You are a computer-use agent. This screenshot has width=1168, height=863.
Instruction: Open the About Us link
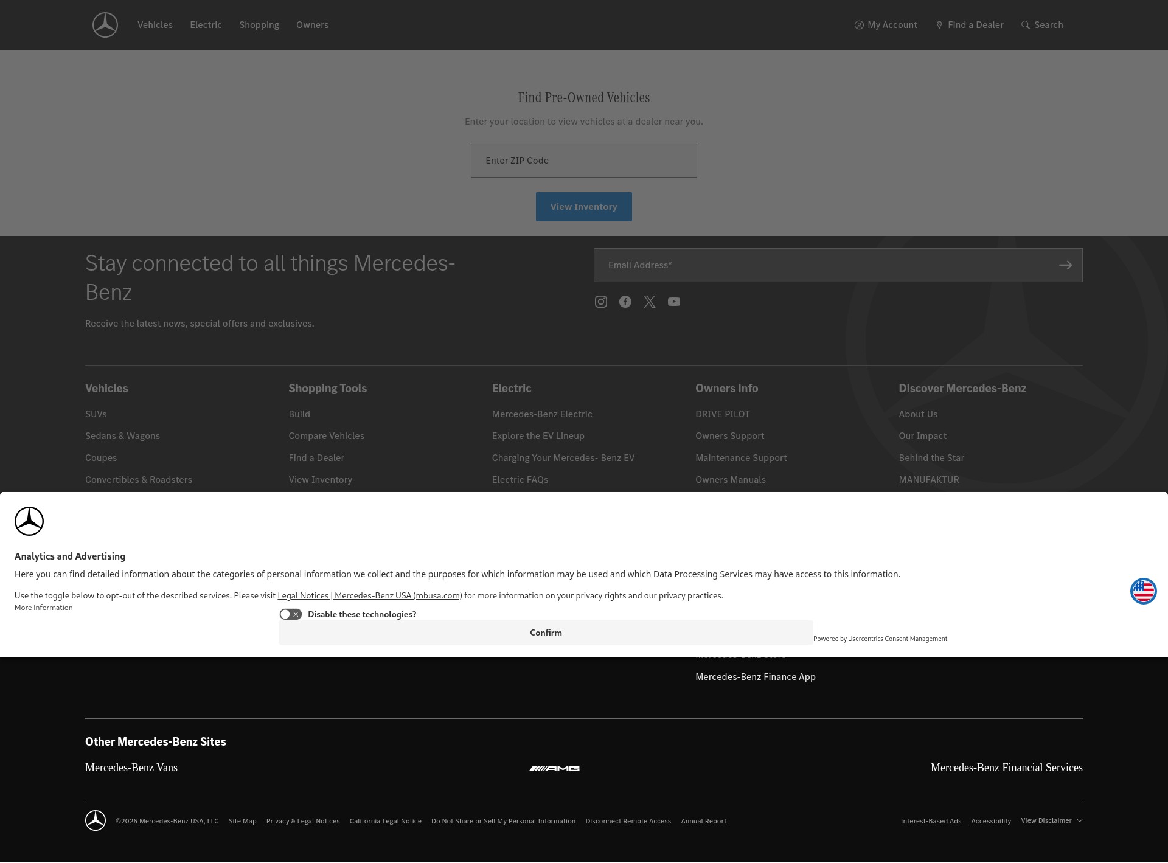click(x=918, y=414)
